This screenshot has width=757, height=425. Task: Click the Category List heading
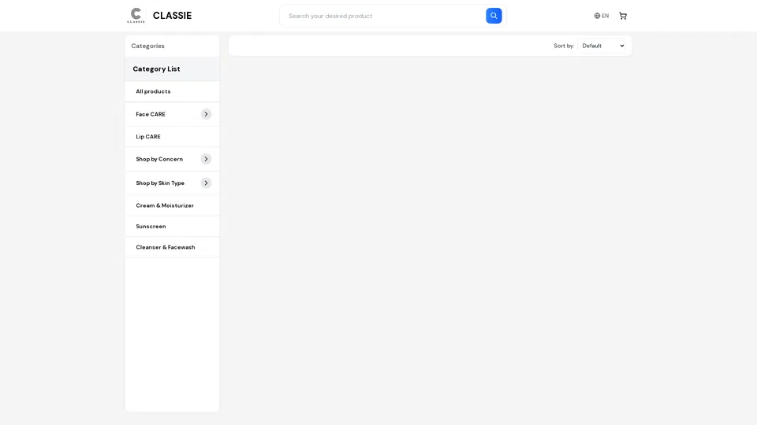[x=156, y=69]
